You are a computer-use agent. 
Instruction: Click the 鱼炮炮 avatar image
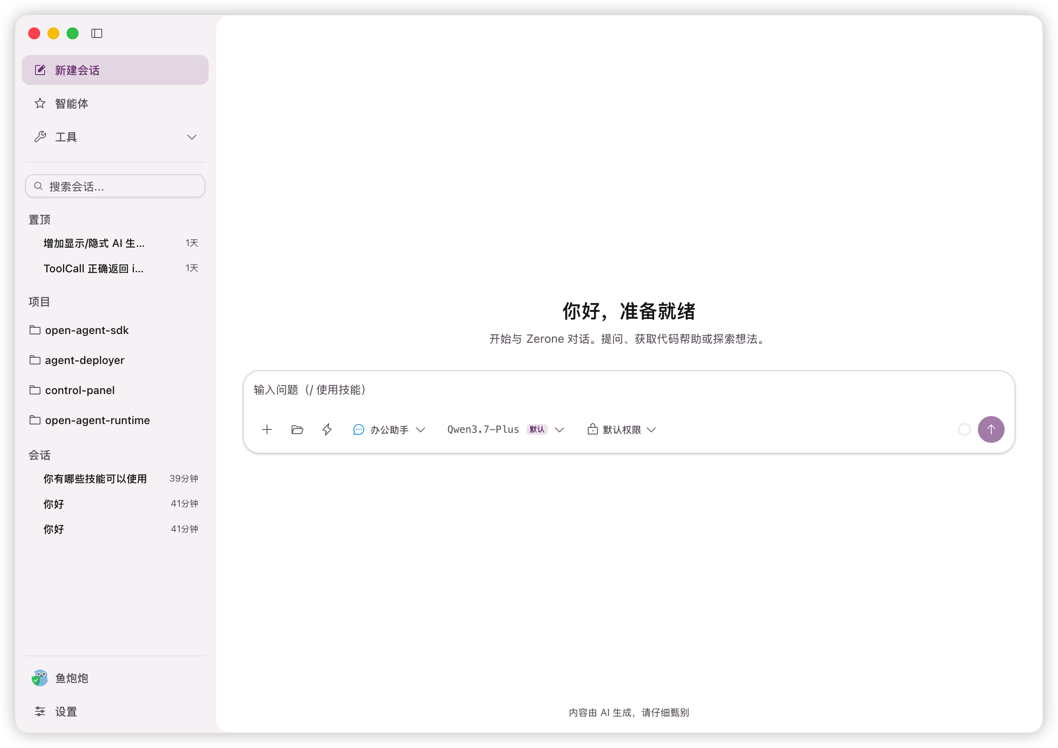click(x=40, y=678)
